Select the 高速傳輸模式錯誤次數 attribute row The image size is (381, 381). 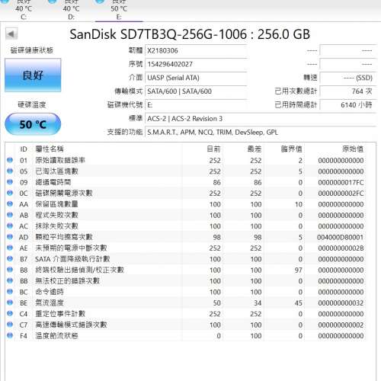tap(185, 325)
